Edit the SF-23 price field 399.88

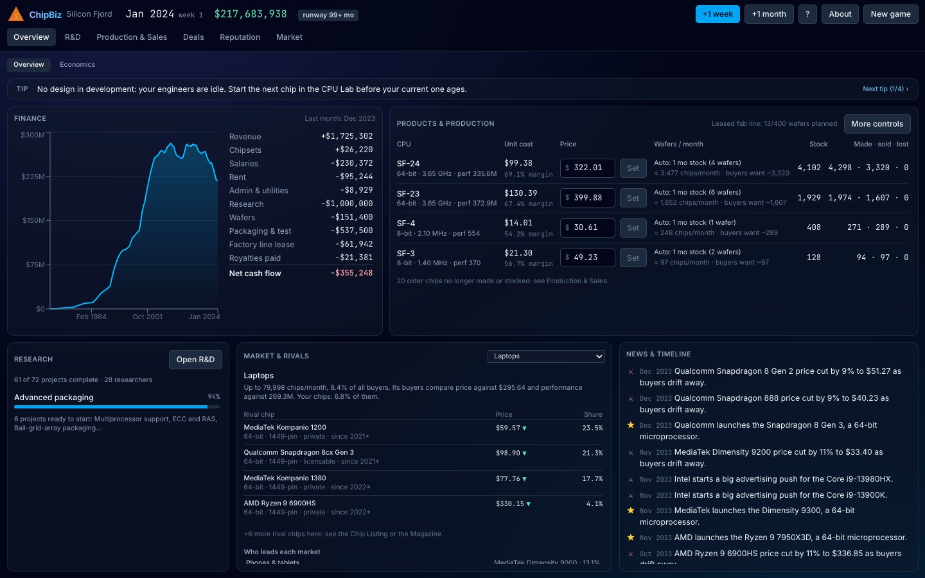tap(588, 198)
